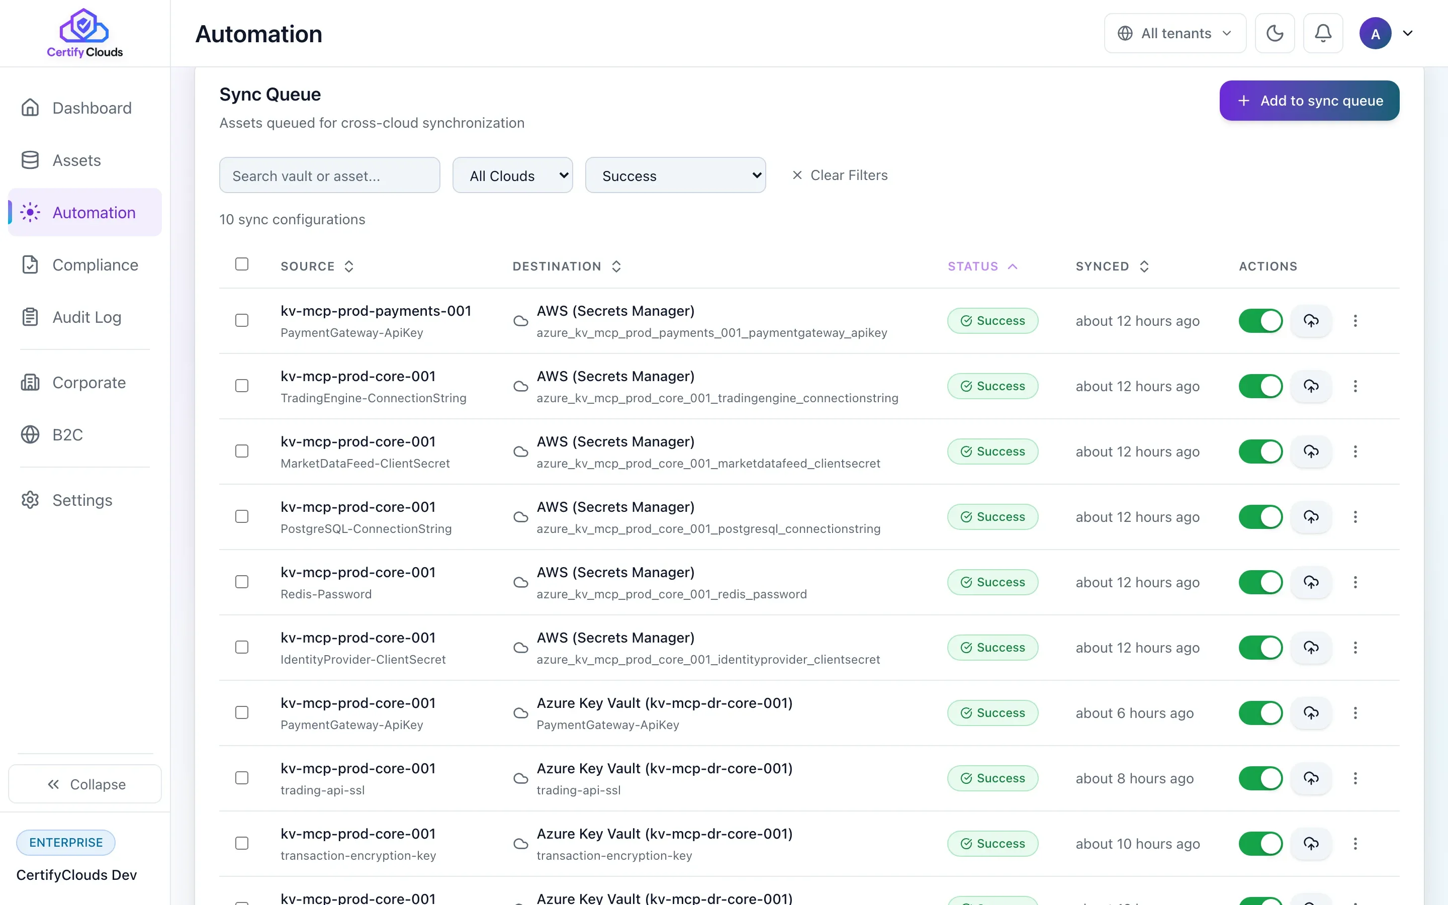
Task: Open more actions for payments-001 row
Action: [x=1355, y=321]
